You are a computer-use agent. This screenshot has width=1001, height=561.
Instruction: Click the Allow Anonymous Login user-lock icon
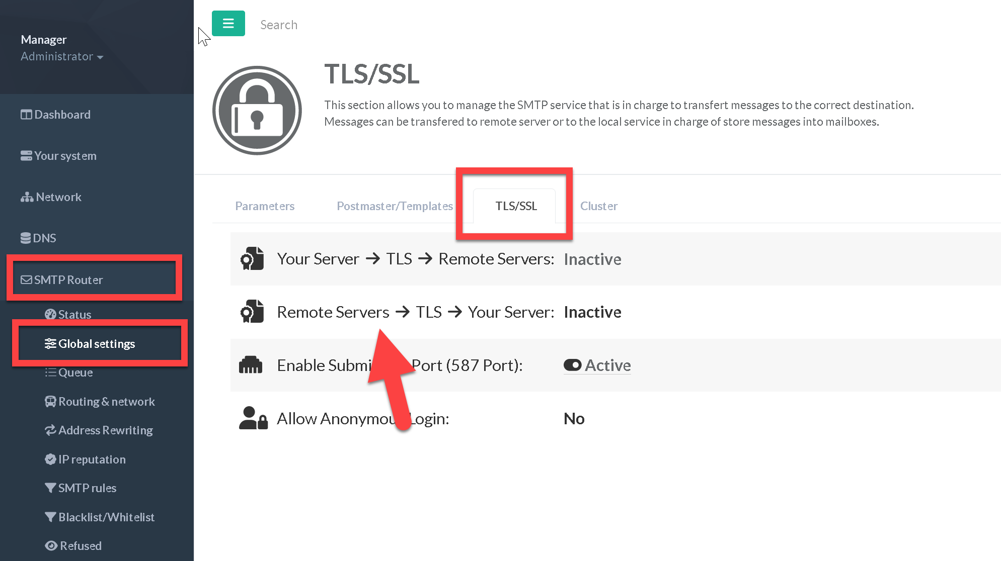tap(253, 418)
